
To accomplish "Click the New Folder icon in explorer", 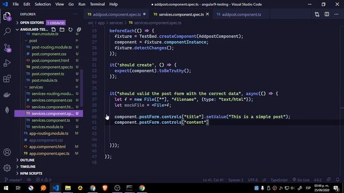I will pos(62,29).
